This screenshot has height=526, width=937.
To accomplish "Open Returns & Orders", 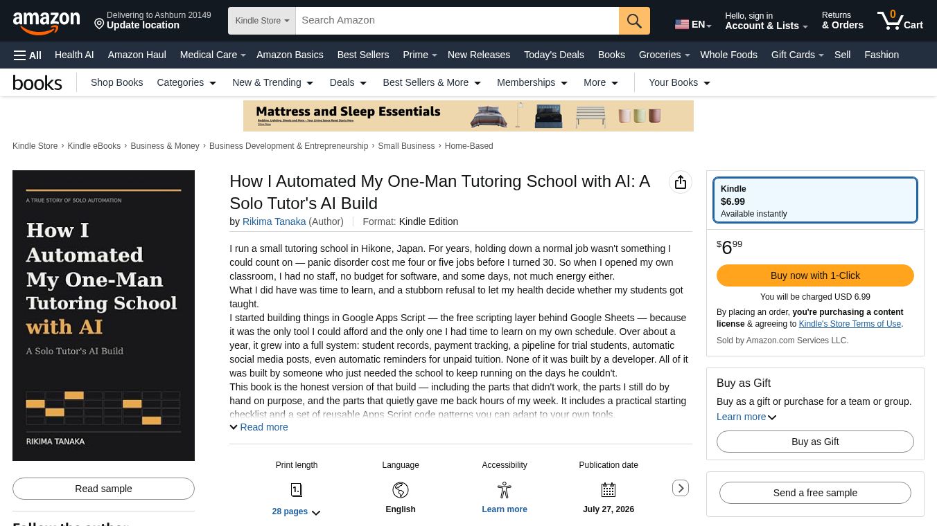I will pyautogui.click(x=842, y=21).
